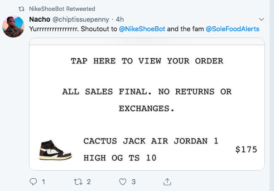Open the tweet's 4h timestamp
Screen dimensions: 274x191
[x=120, y=19]
